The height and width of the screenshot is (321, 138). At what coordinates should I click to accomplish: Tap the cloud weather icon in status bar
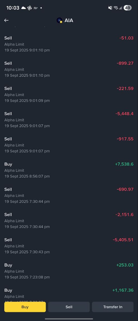24,8
